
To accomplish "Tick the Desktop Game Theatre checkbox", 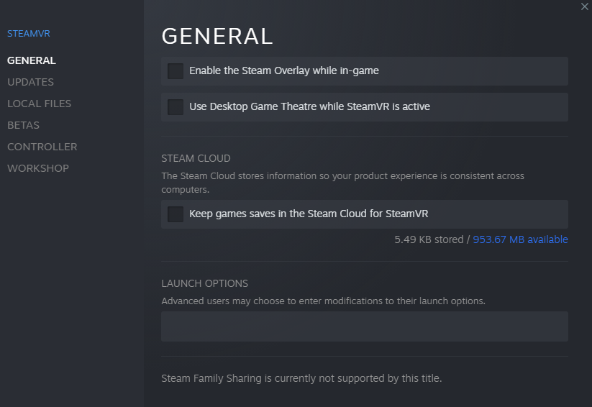I will coord(176,107).
